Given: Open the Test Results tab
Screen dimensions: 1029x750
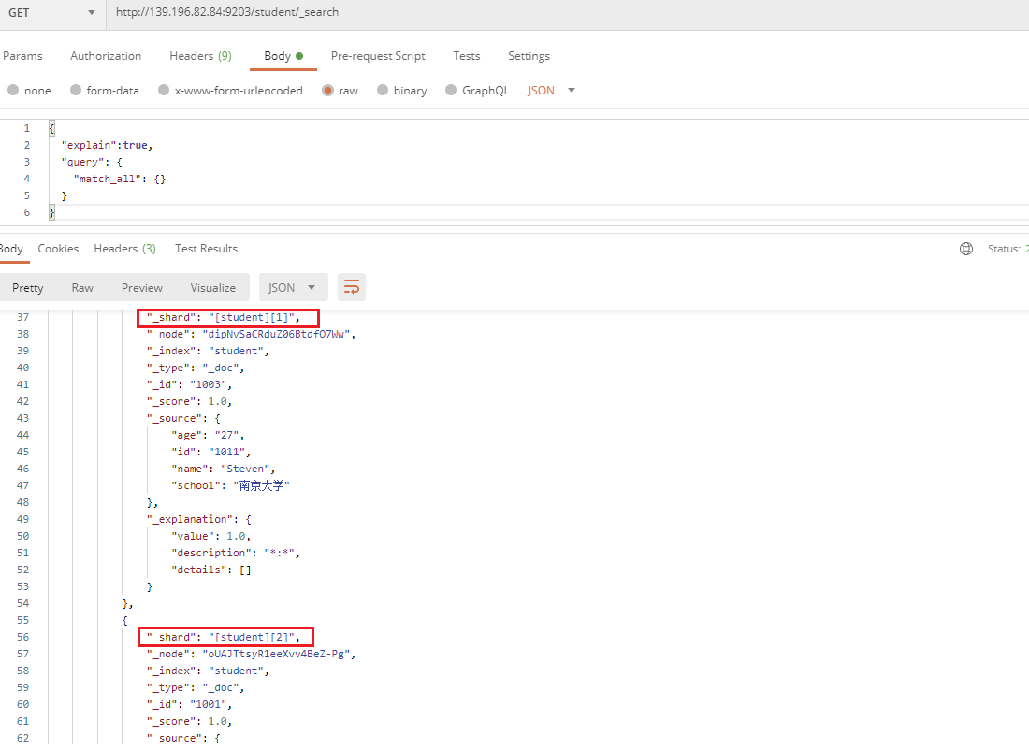Looking at the screenshot, I should [206, 249].
